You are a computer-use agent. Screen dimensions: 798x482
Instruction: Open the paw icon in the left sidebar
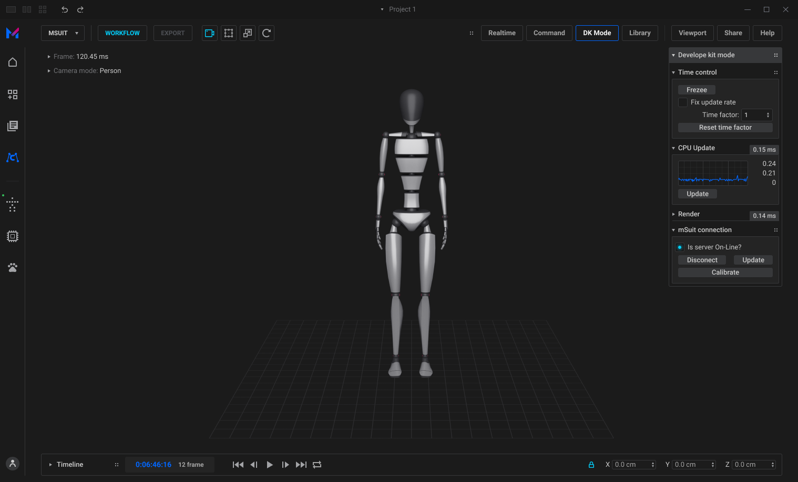[12, 267]
